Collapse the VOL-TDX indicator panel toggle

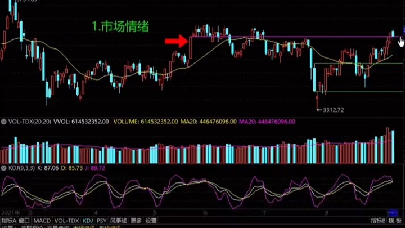pos(3,122)
